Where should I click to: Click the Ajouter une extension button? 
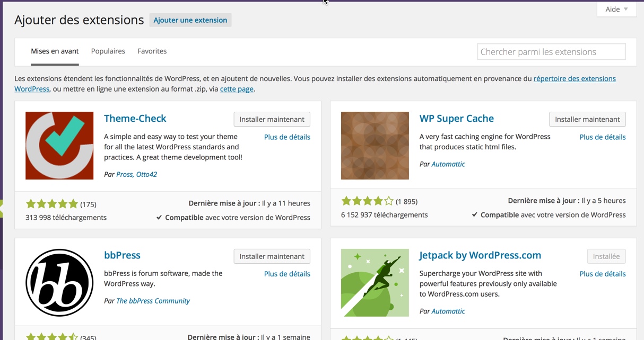[190, 20]
